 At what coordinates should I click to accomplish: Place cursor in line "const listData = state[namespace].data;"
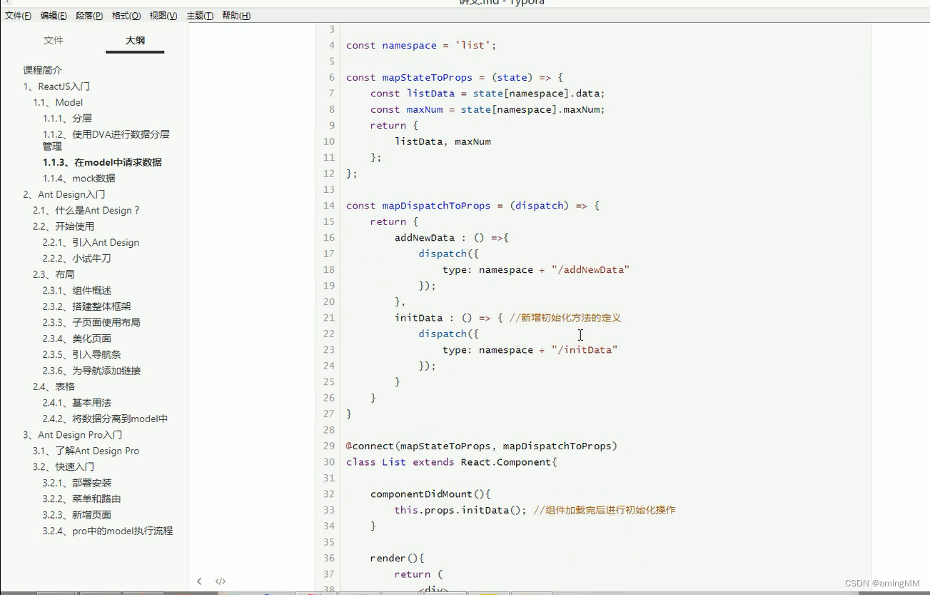coord(487,94)
